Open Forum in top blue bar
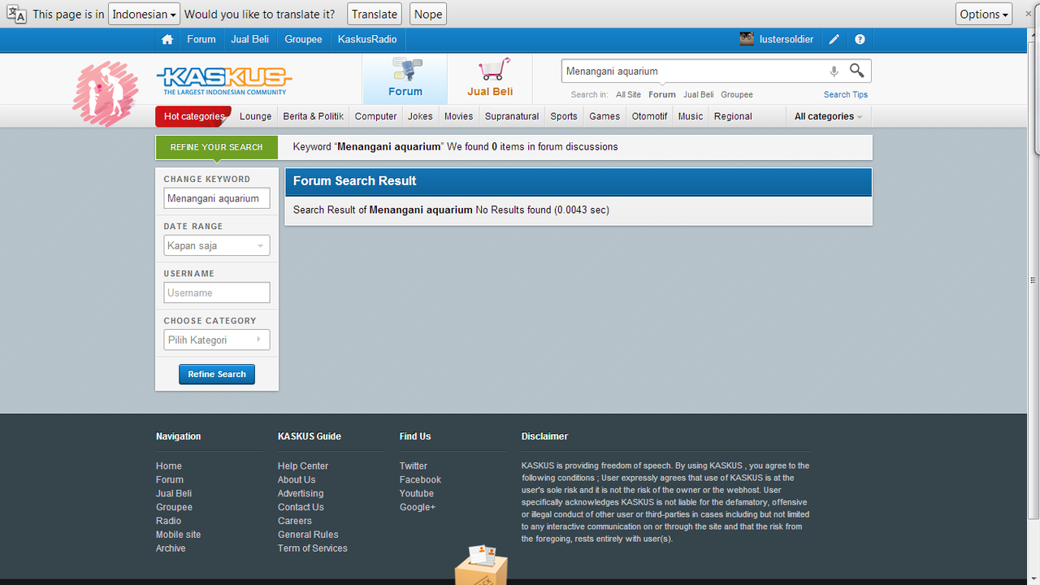The height and width of the screenshot is (585, 1040). point(201,39)
